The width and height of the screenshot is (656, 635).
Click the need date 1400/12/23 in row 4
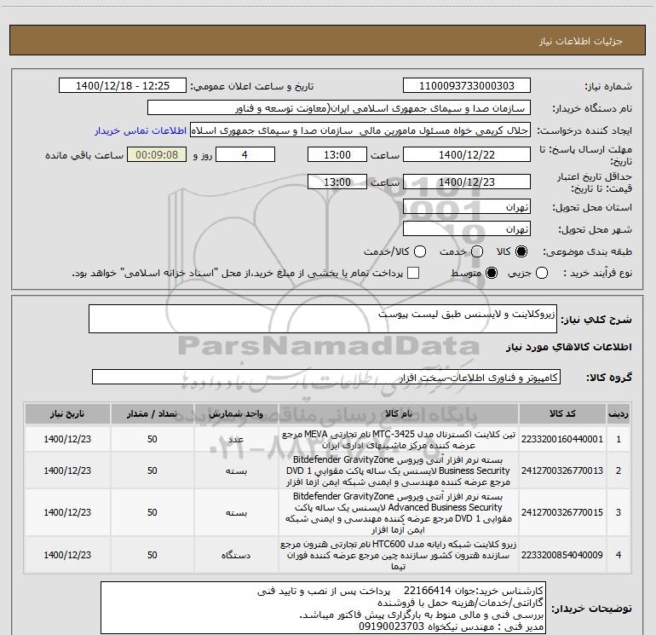click(67, 555)
